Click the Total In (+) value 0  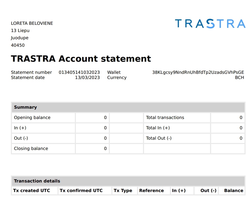pyautogui.click(x=241, y=128)
